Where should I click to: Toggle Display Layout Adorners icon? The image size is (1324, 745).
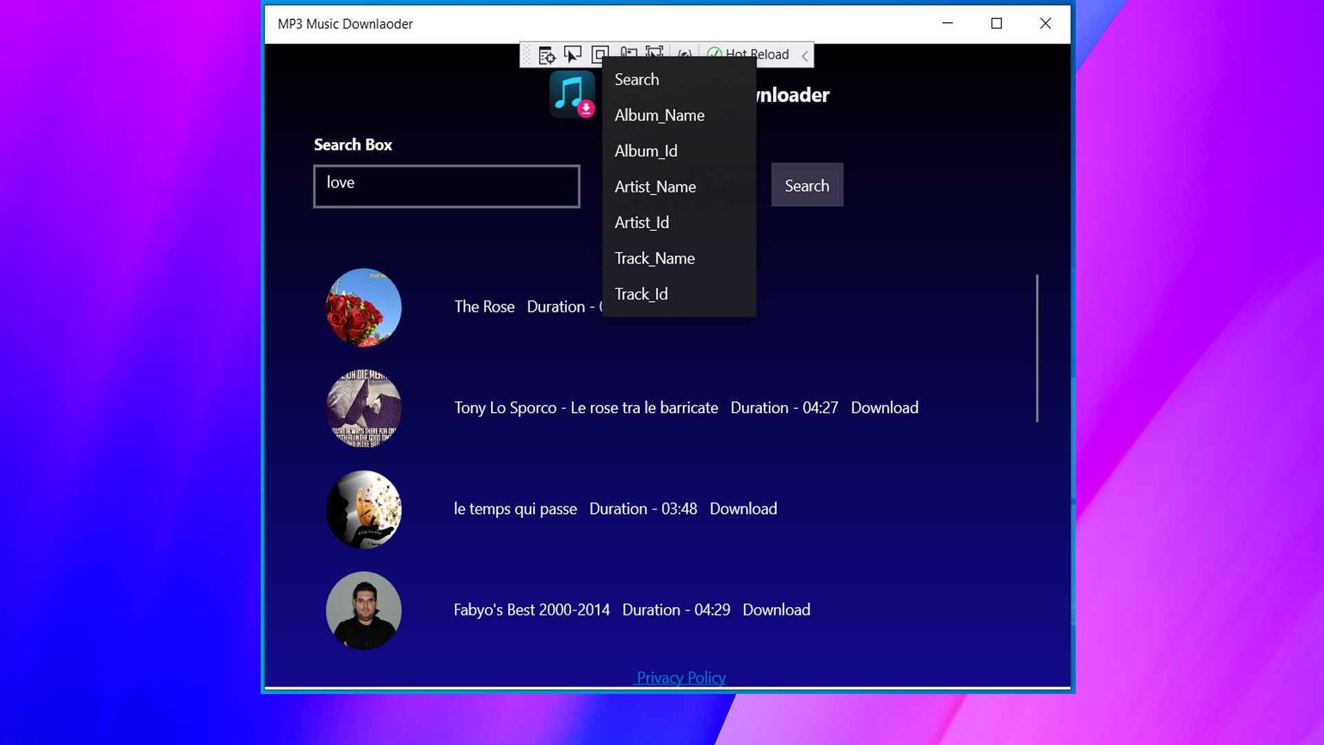pyautogui.click(x=599, y=52)
